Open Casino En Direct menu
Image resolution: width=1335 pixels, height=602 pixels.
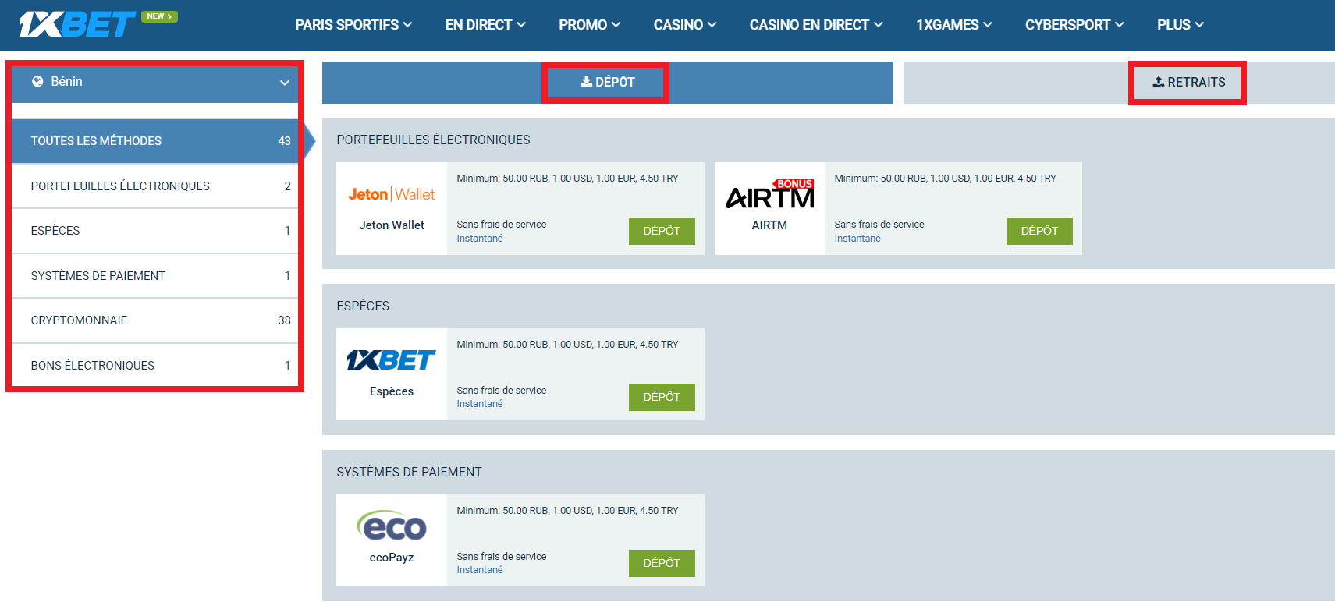pos(816,25)
